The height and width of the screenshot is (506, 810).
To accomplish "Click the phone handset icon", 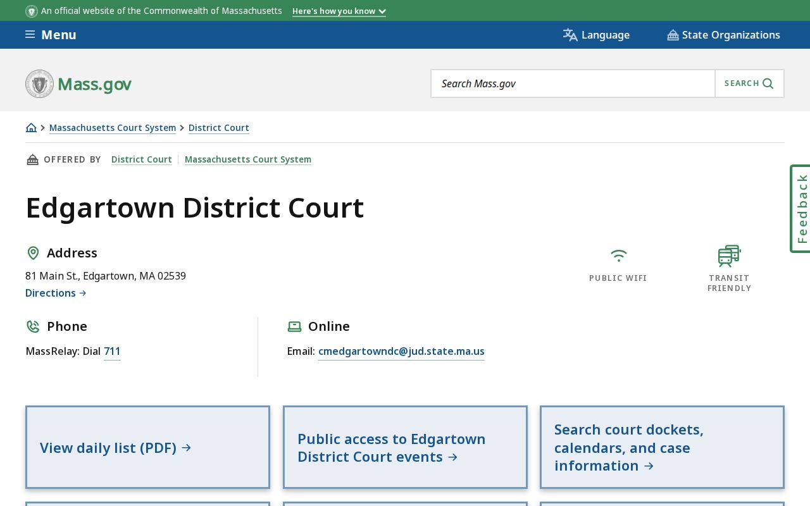I will tap(33, 326).
